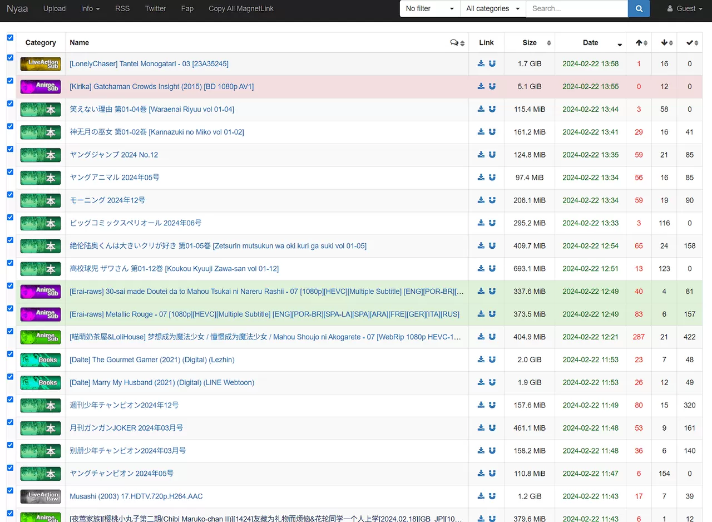712x522 pixels.
Task: Click download icon for Tantei Monogatari - 03
Action: 481,63
